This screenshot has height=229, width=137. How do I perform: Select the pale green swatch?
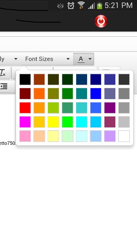[67, 136]
